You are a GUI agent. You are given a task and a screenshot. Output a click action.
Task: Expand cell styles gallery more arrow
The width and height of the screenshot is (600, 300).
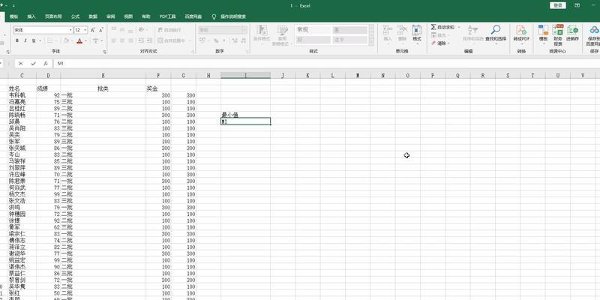(x=370, y=42)
